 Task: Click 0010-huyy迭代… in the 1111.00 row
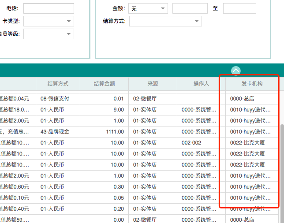tap(252, 132)
